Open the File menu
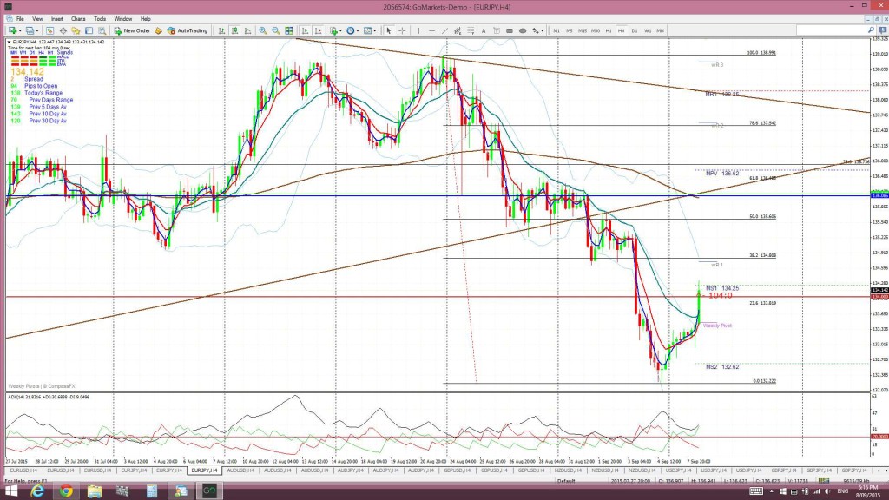Screen dimensions: 889x500 pyautogui.click(x=20, y=19)
